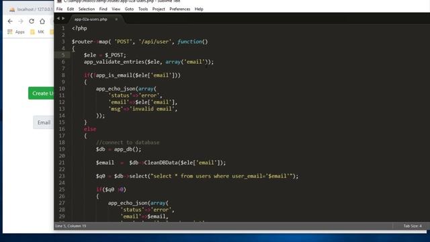Open the View menu
This screenshot has width=430, height=242.
pos(116,9)
